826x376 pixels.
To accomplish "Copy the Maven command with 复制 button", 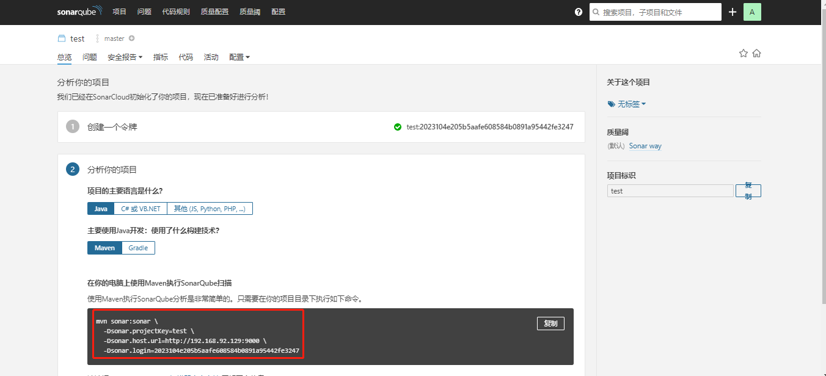I will (550, 324).
